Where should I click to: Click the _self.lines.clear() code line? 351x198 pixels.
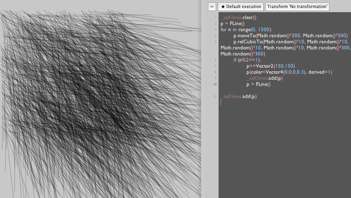coord(239,18)
